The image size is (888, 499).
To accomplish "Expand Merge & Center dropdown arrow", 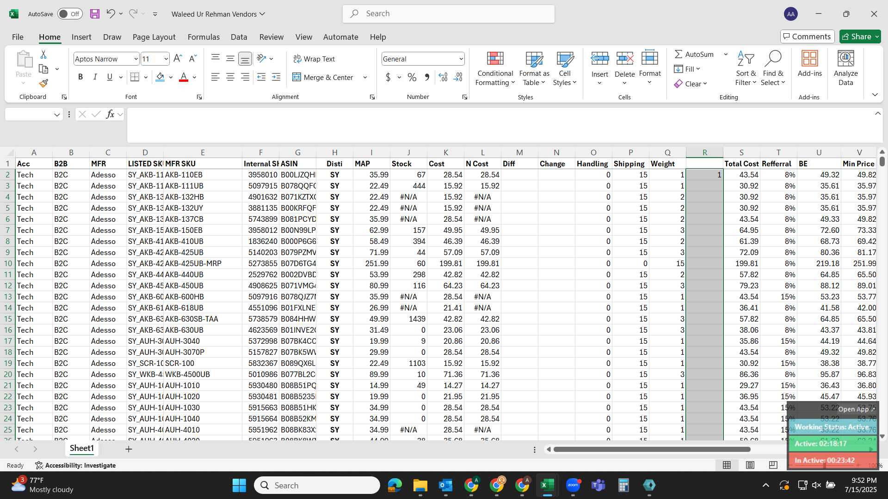I will click(365, 77).
